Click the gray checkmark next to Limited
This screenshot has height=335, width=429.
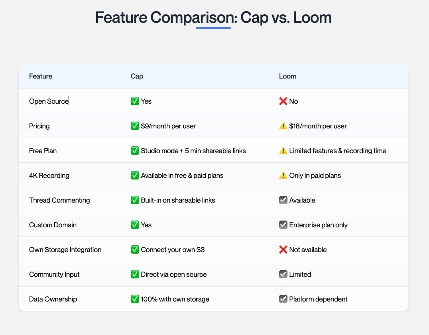[x=283, y=274]
